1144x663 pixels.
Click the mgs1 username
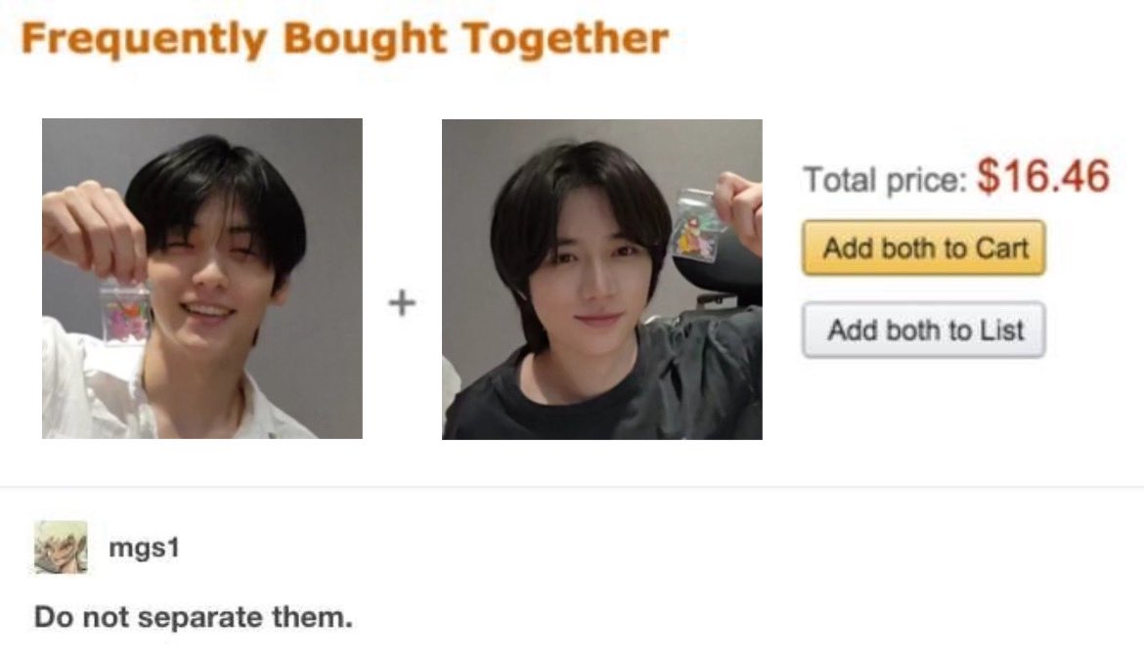point(144,547)
